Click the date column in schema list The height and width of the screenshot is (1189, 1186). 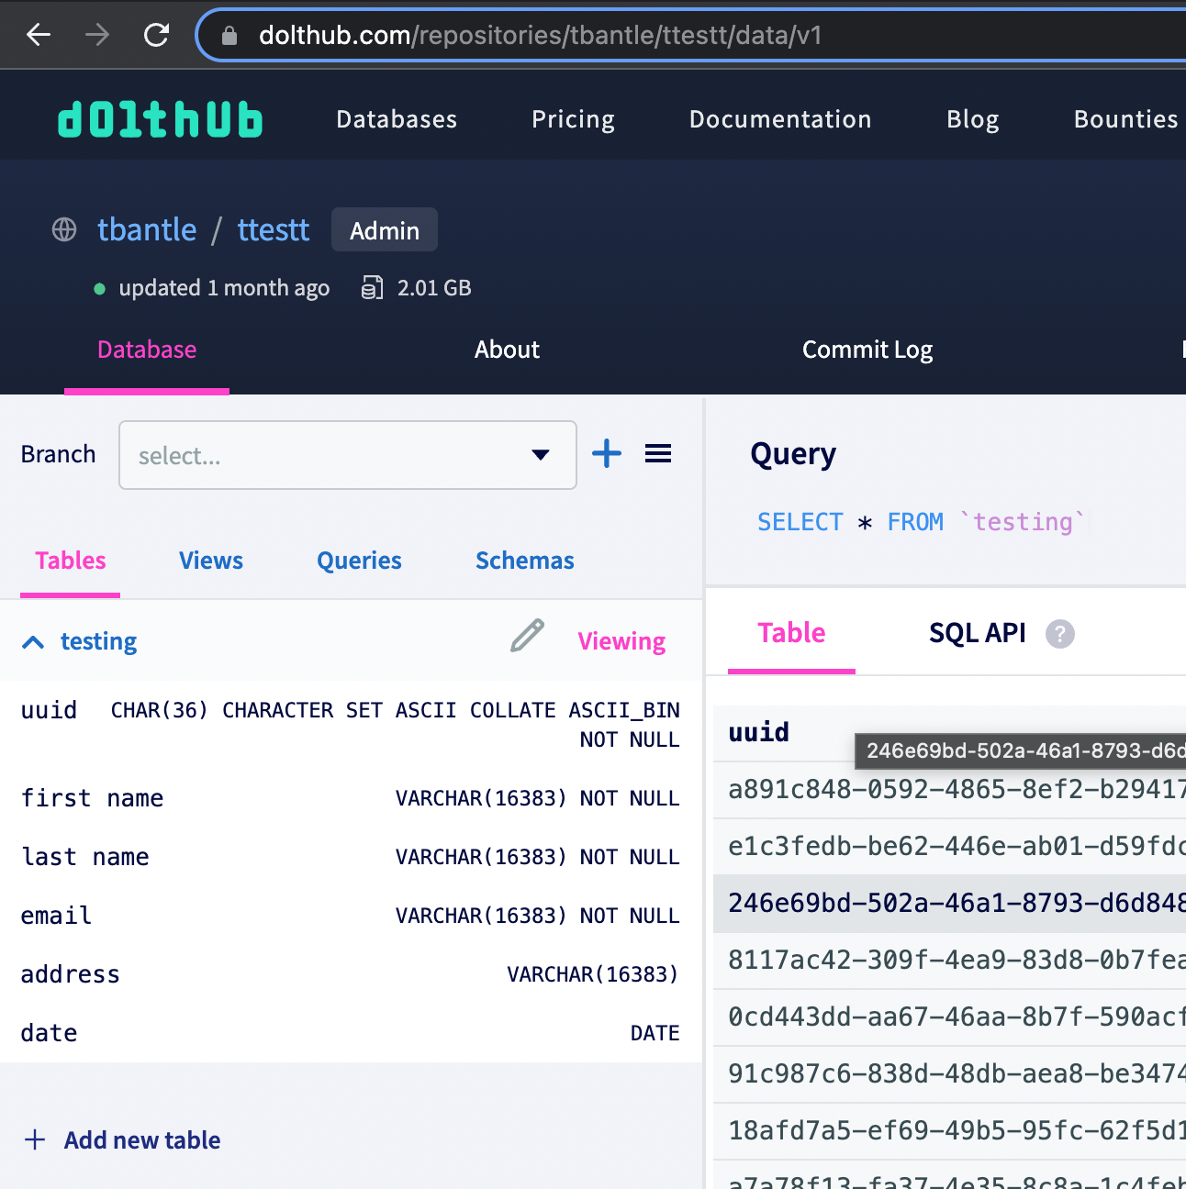(x=49, y=1033)
